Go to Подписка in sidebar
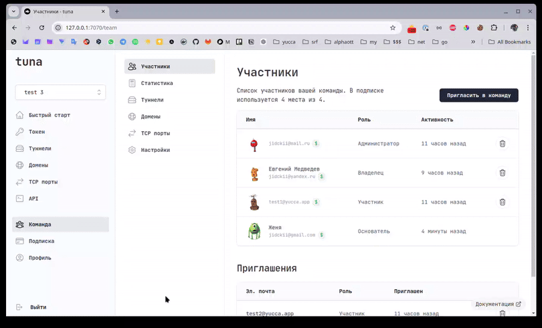Viewport: 542px width, 328px height. pyautogui.click(x=41, y=241)
